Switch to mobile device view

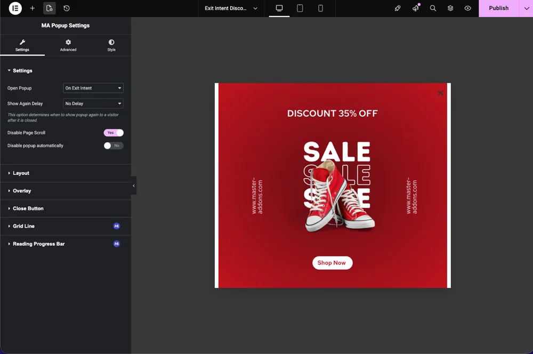[320, 8]
